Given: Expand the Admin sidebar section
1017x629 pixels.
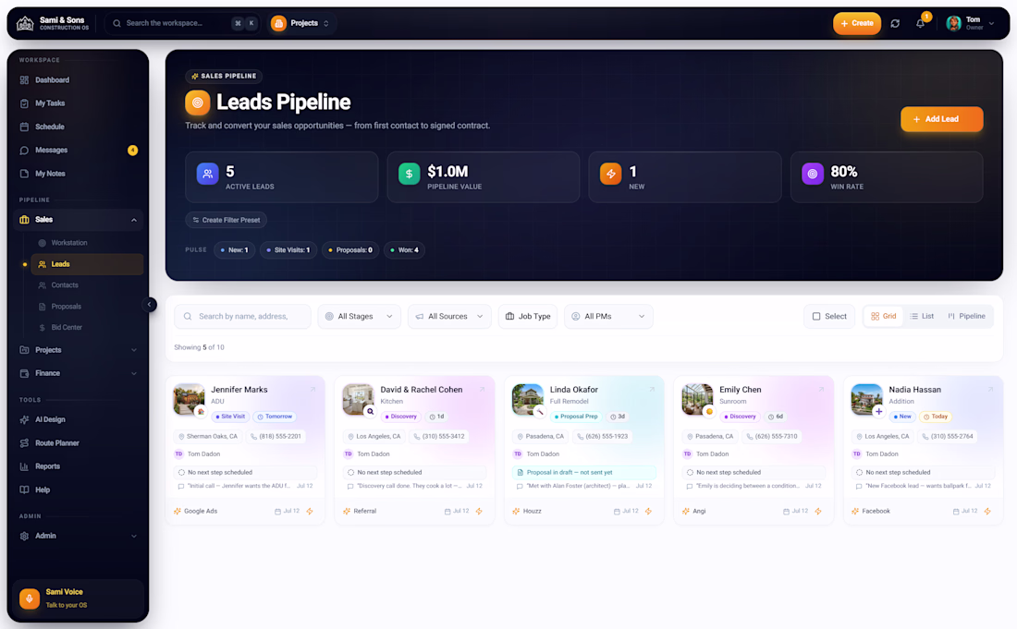Looking at the screenshot, I should click(x=78, y=536).
